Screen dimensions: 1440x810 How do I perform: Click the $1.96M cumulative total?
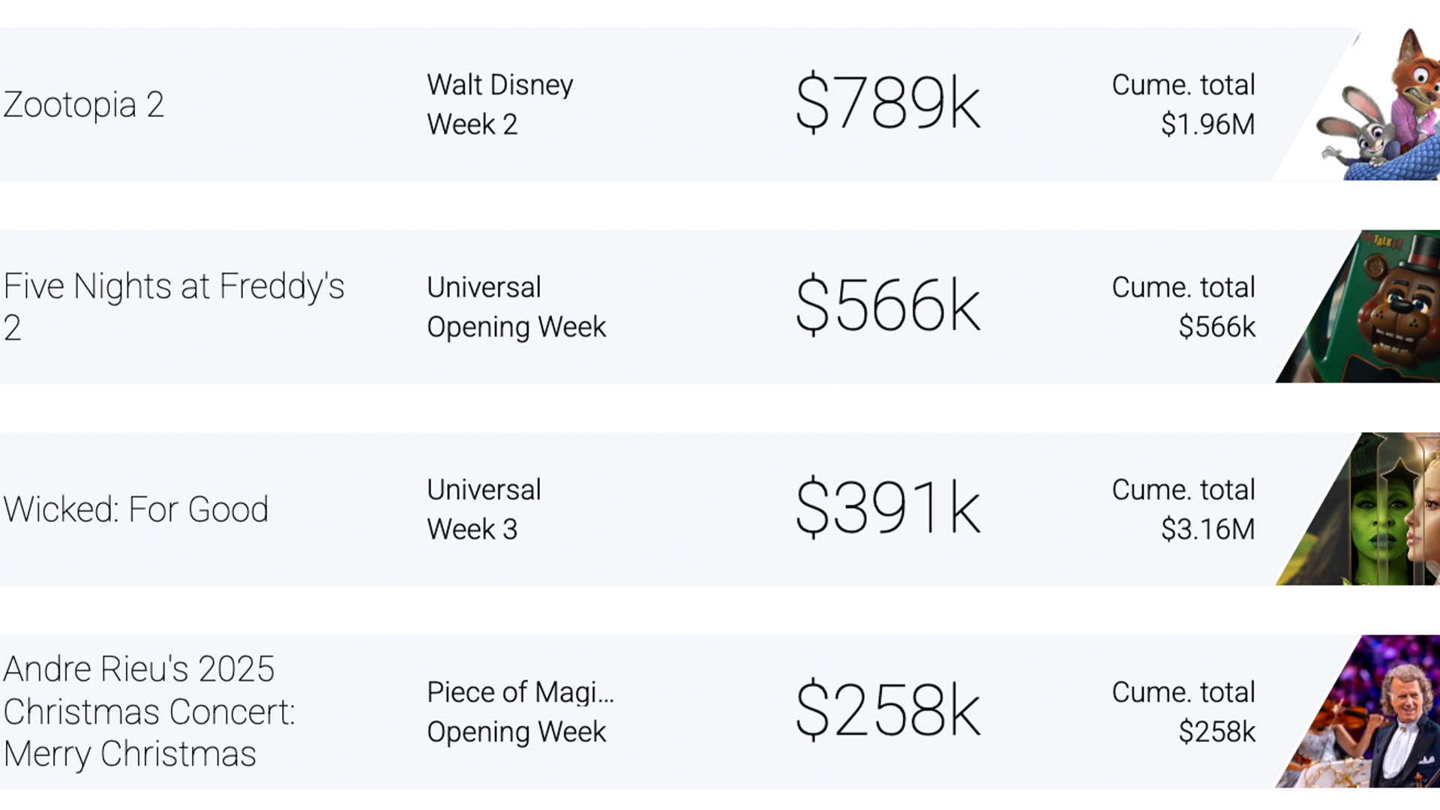point(1207,124)
